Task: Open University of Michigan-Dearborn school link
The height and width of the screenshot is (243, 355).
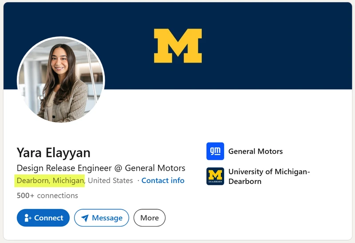Action: point(269,176)
